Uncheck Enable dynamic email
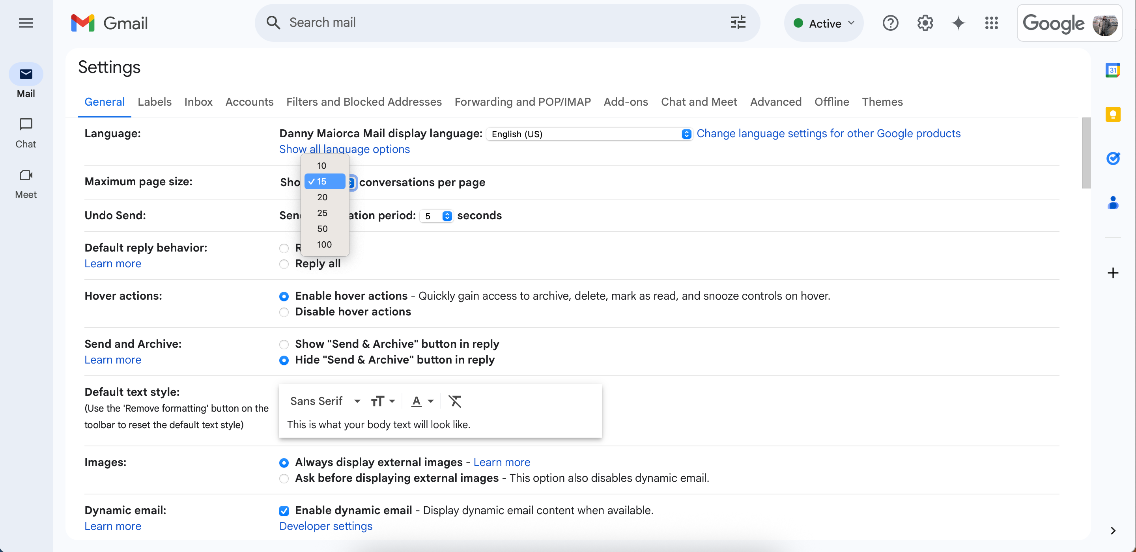The width and height of the screenshot is (1136, 552). [x=284, y=511]
